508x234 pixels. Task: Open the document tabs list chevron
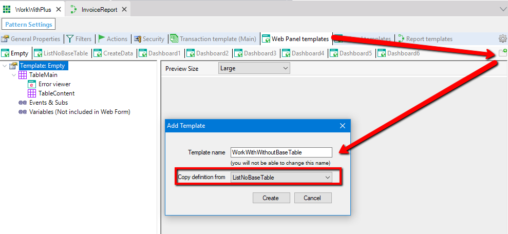click(x=502, y=9)
